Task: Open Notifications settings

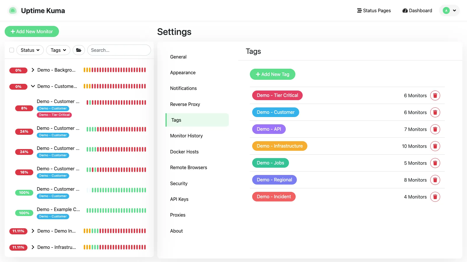Action: (197, 88)
